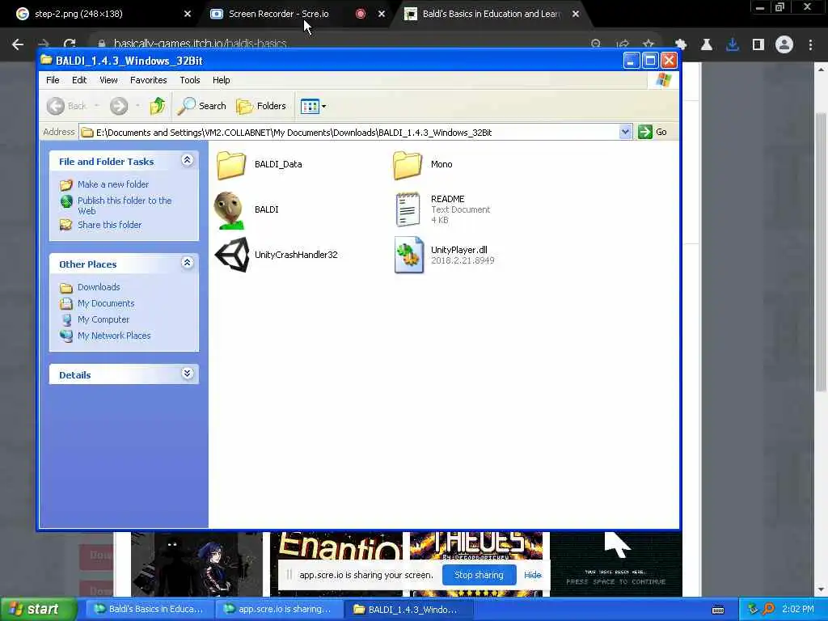Open the Chrome downloads arrow icon

[x=733, y=45]
